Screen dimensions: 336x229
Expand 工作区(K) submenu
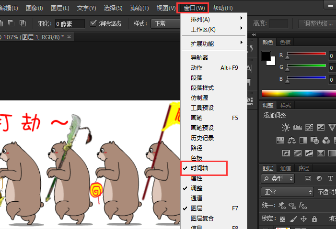tap(214, 30)
